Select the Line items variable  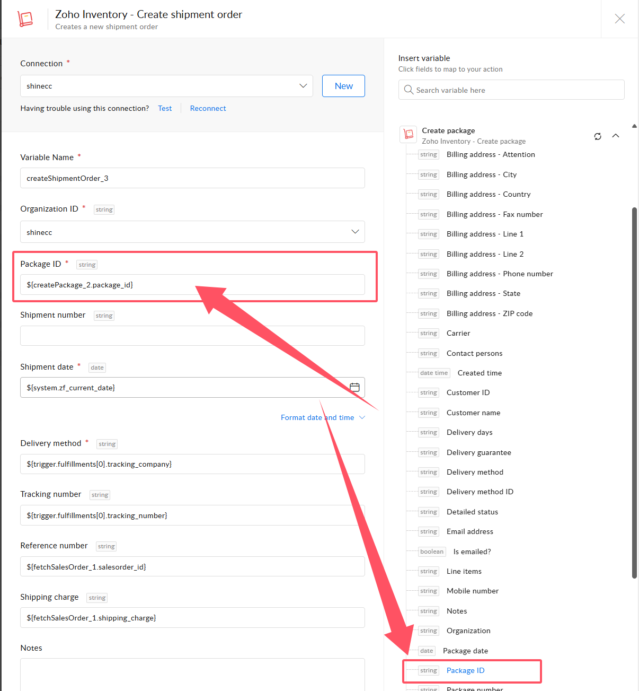[464, 571]
